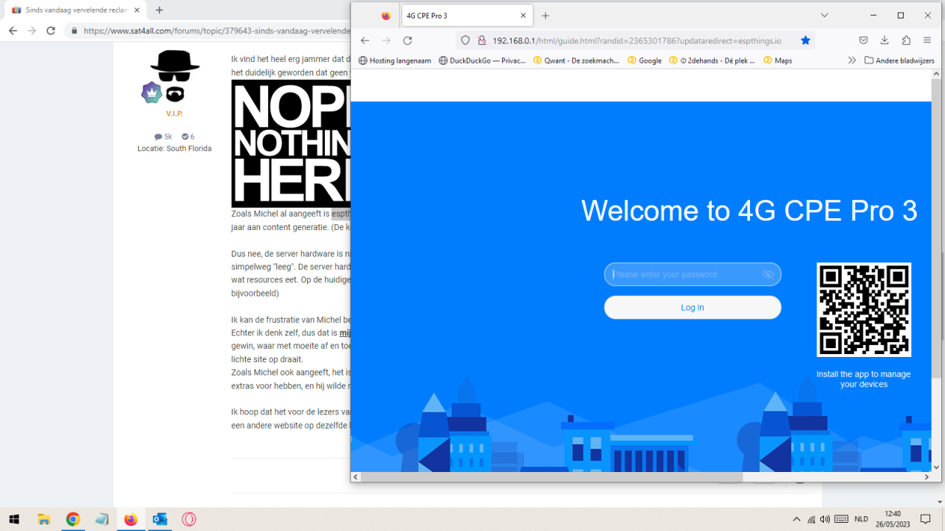Save page to Pocket icon
Image resolution: width=945 pixels, height=531 pixels.
[x=863, y=41]
